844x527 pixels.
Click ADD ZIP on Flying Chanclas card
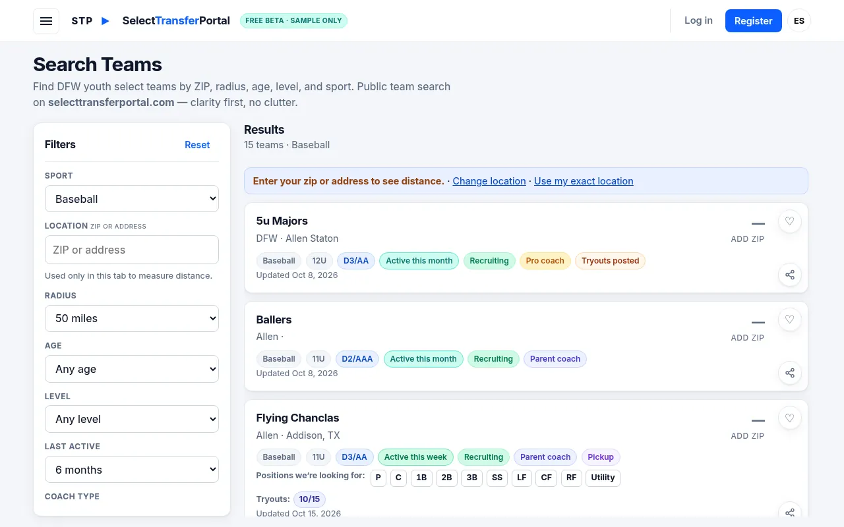tap(748, 435)
